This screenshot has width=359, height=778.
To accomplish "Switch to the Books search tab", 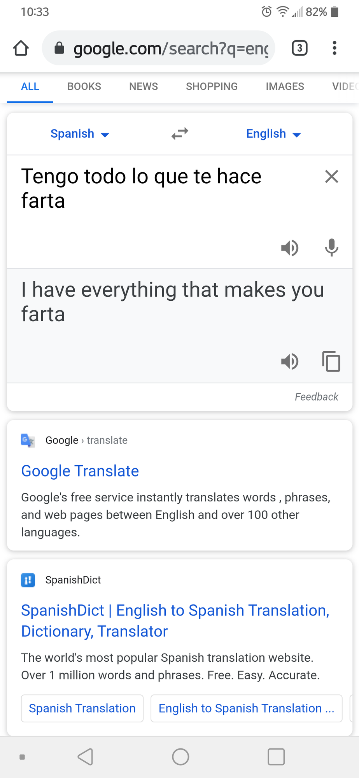I will pos(84,86).
